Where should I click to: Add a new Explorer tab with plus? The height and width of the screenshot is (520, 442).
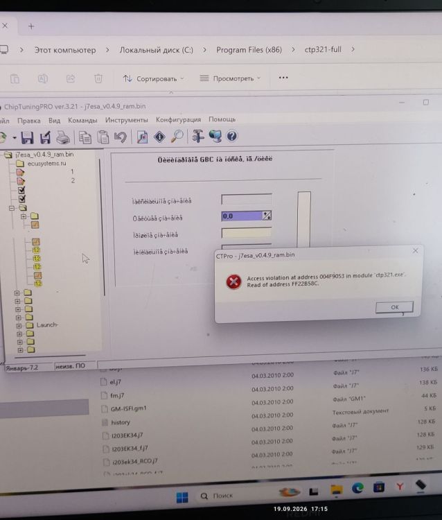pos(31,26)
